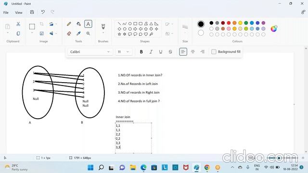The height and width of the screenshot is (173, 308).
Task: Select the Colour 2 white circle
Action: [x=201, y=33]
